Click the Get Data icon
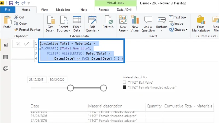The image size is (219, 123). point(50,20)
